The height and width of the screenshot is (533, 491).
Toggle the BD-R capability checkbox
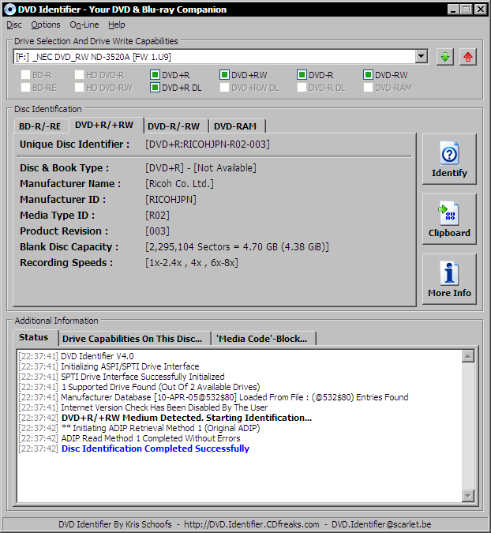pos(25,75)
